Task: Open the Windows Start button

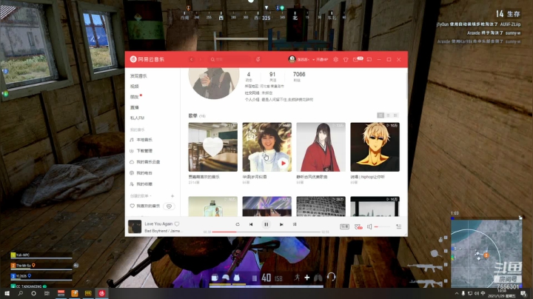Action: 7,293
